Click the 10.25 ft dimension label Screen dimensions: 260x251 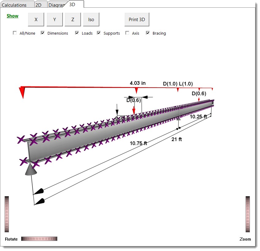point(198,116)
